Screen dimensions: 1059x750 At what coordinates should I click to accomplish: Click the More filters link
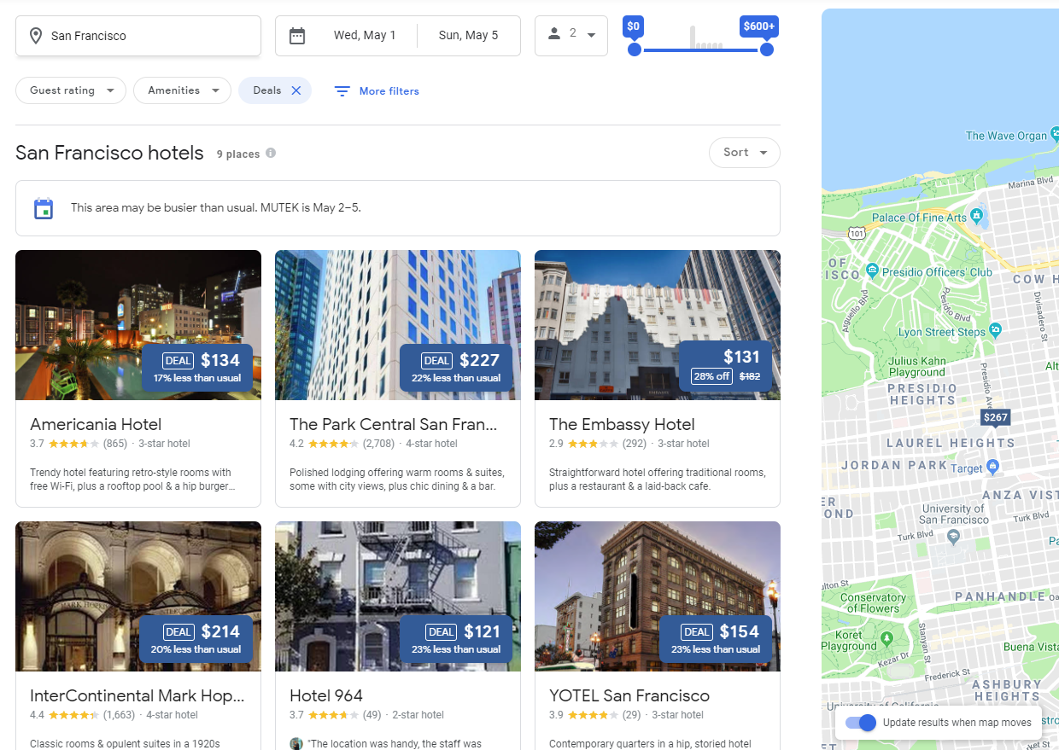click(388, 90)
